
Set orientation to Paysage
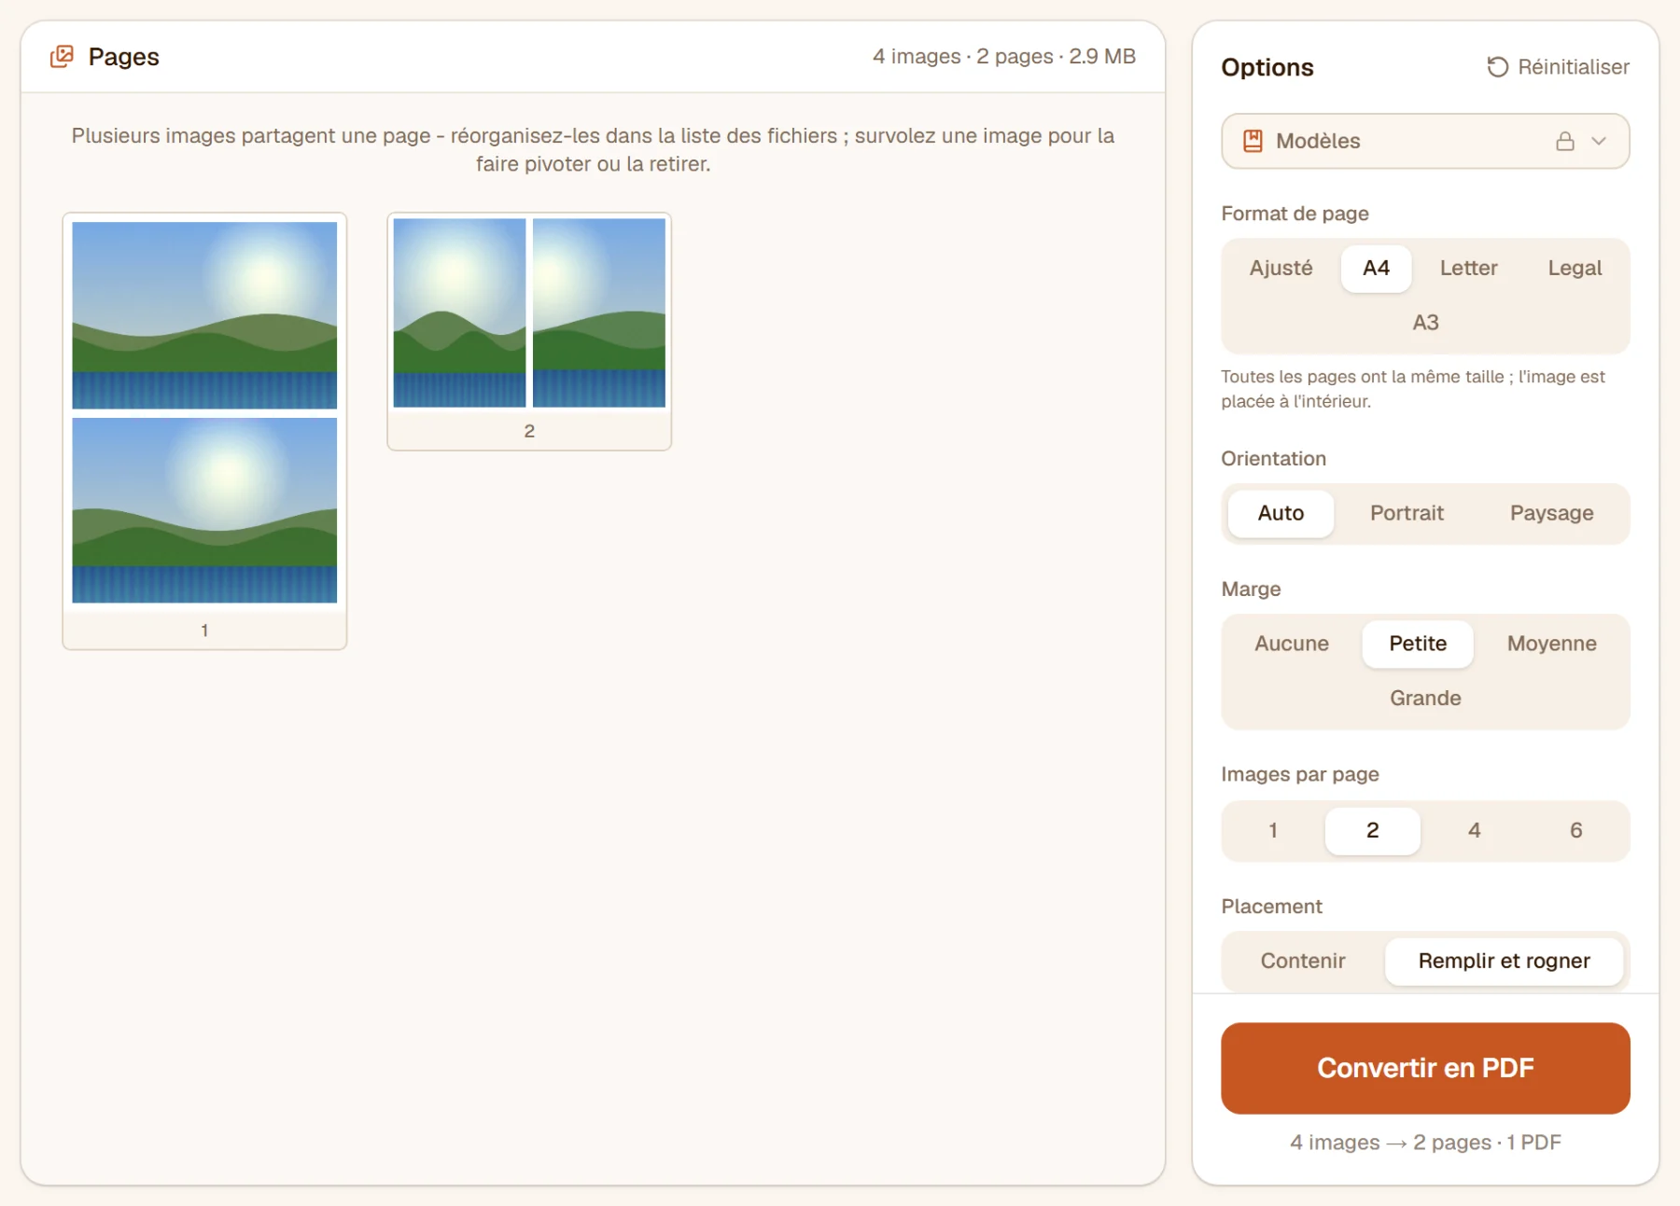(1551, 514)
